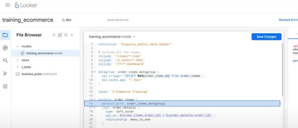The height and width of the screenshot is (128, 298).
Task: Click the sql_trigger line 9
Action: coord(153,76)
